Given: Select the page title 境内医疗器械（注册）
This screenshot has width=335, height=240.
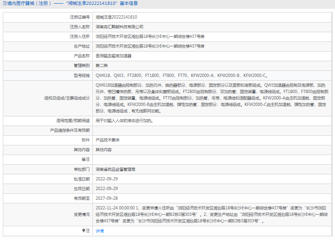Looking at the screenshot, I should [29, 3].
